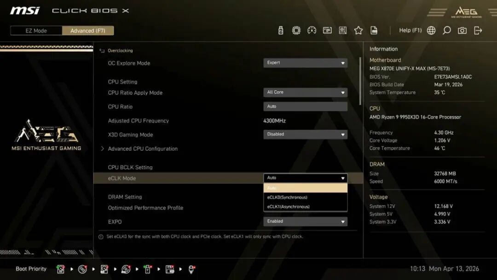This screenshot has width=497, height=280.
Task: Click BIOS Build Date Mar 19, 2026
Action: click(x=448, y=85)
